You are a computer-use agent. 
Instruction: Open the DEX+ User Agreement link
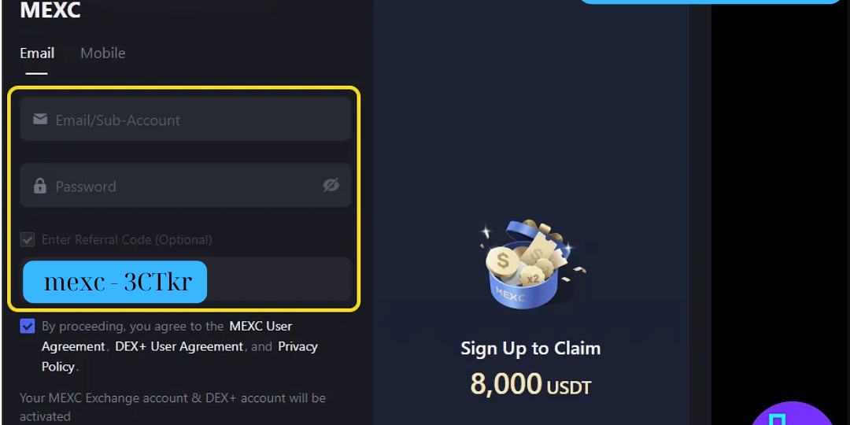179,346
